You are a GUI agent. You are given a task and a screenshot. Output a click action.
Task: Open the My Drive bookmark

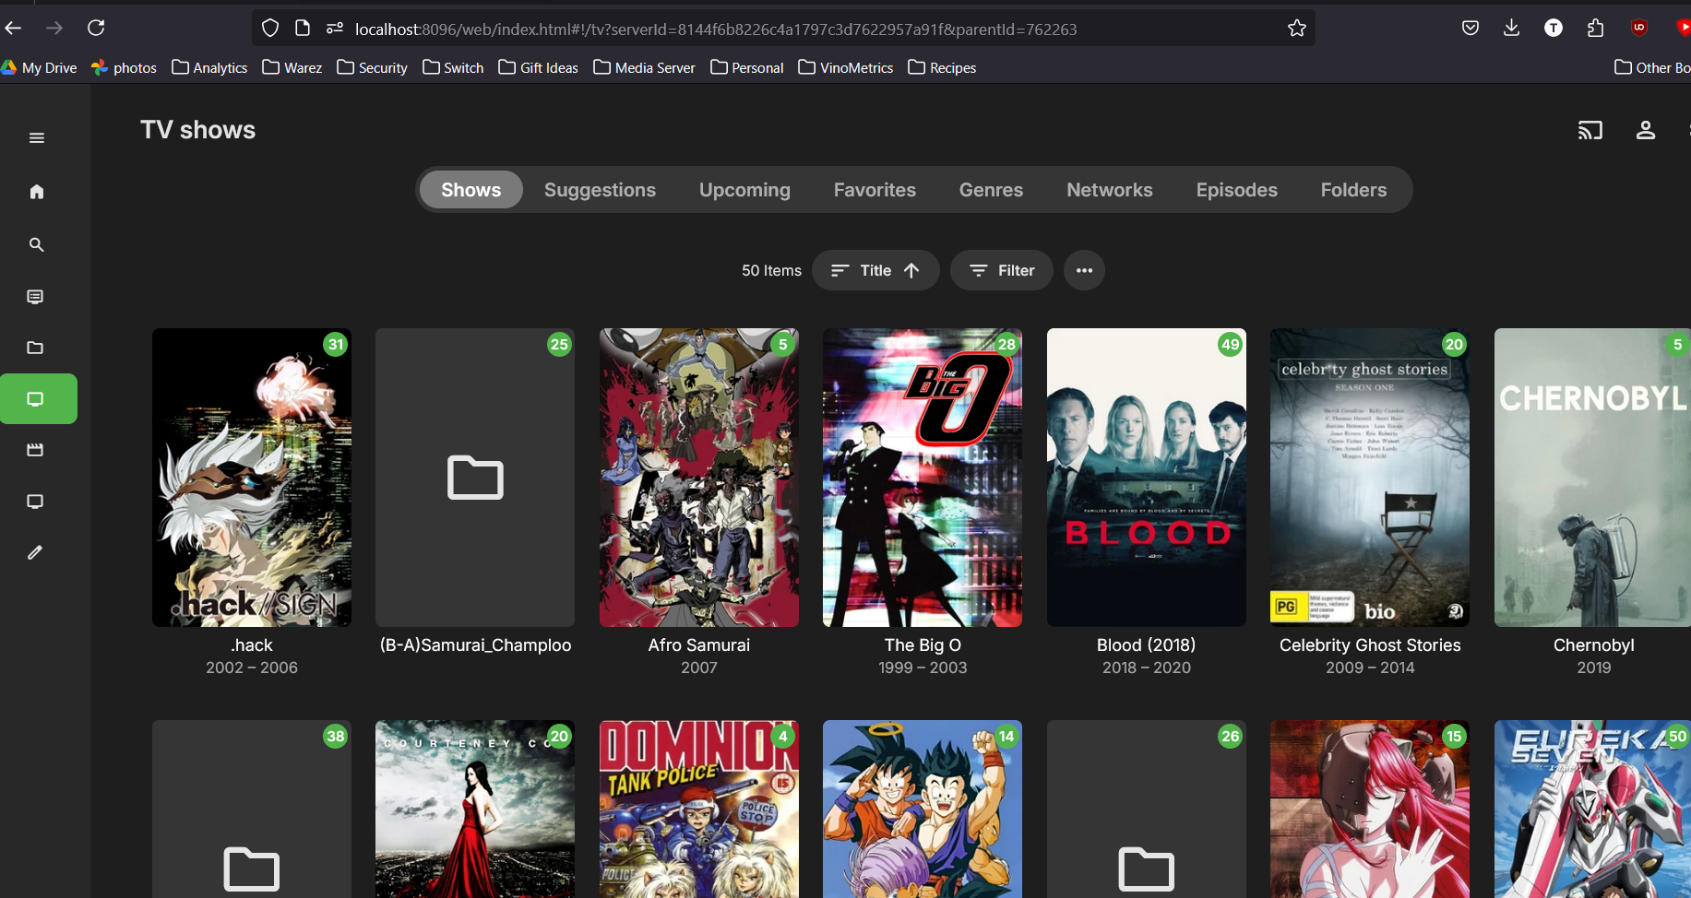pos(39,67)
